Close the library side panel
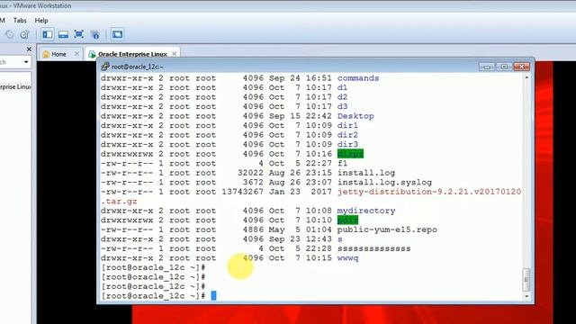576x324 pixels. click(x=29, y=49)
